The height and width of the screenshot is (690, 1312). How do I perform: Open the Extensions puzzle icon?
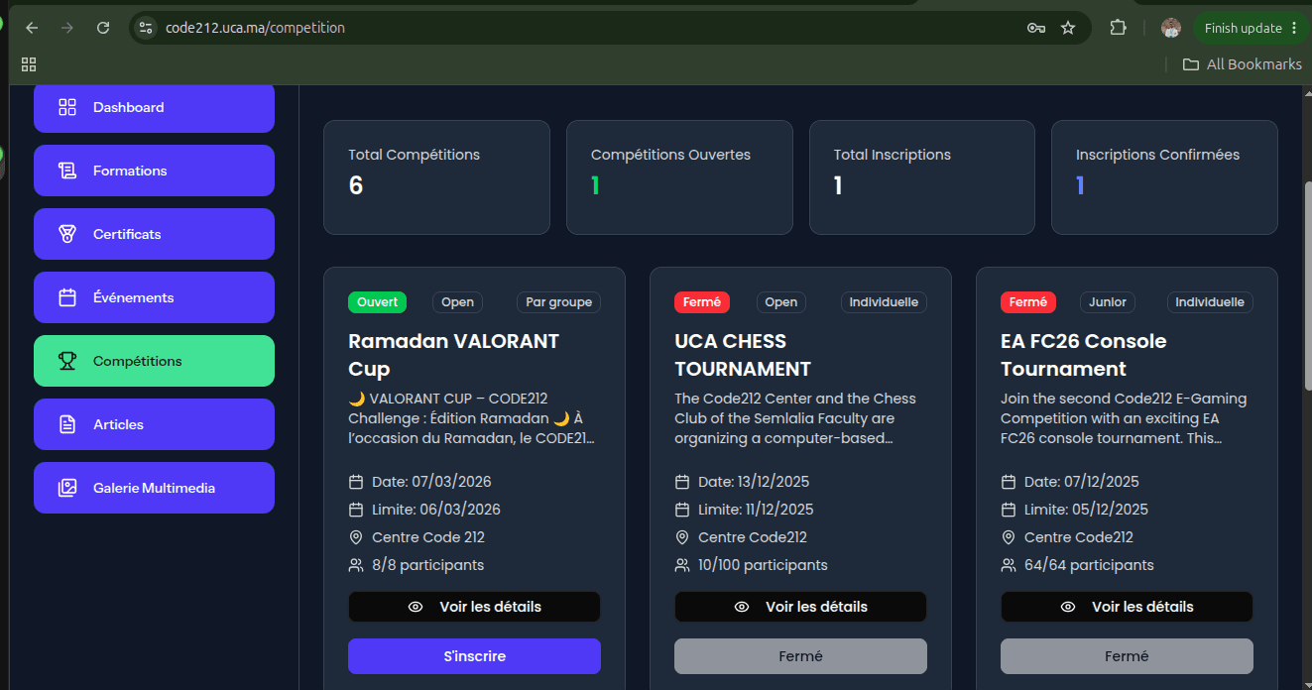click(x=1118, y=28)
